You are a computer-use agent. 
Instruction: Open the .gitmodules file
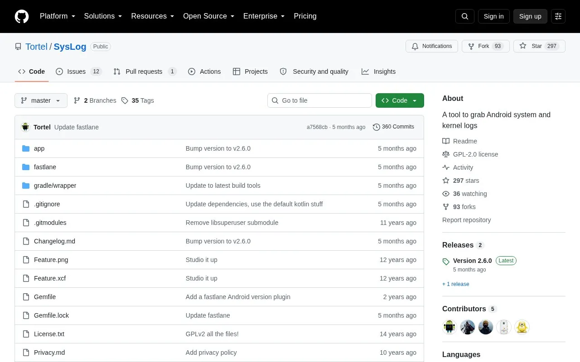click(x=50, y=223)
